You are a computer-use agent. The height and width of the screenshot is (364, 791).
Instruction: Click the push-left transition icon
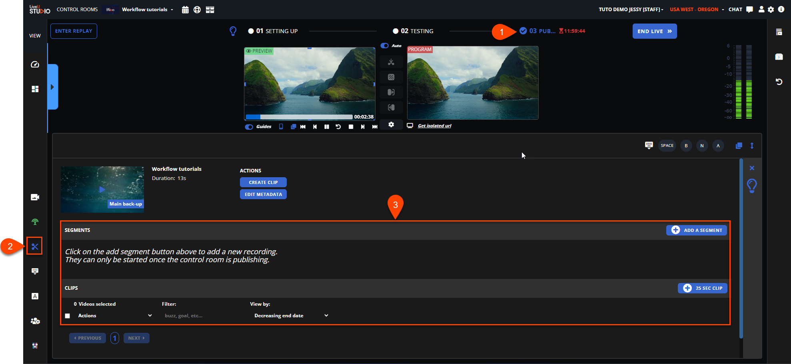tap(391, 107)
